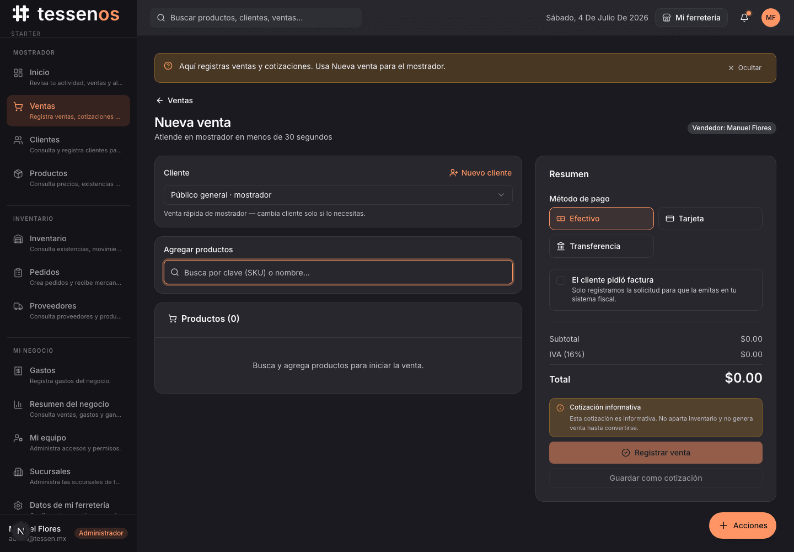Click the tessenos logo icon

tap(21, 13)
